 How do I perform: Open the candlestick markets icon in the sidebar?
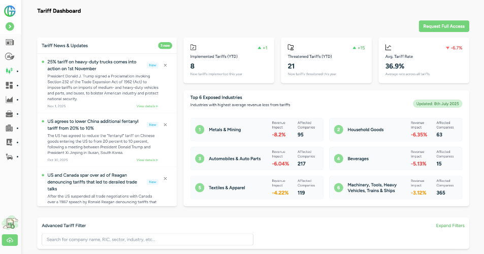9,71
